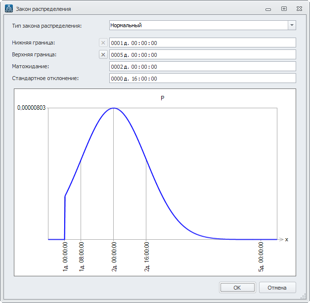Viewport: 310px width, 303px height.
Task: Open the distribution type dropdown arrow
Action: (x=292, y=25)
